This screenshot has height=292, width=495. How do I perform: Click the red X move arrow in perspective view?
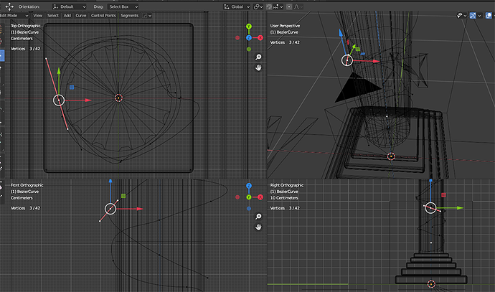pos(376,61)
